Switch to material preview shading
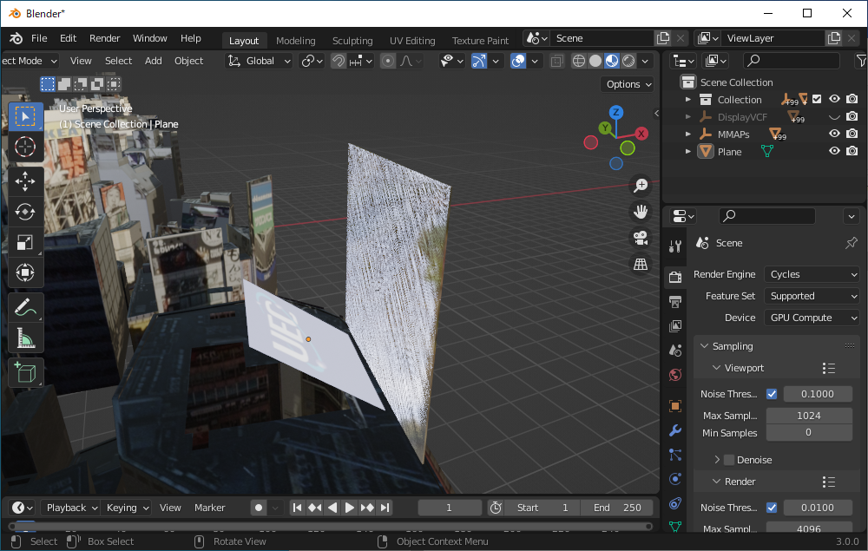This screenshot has width=868, height=551. (x=612, y=61)
